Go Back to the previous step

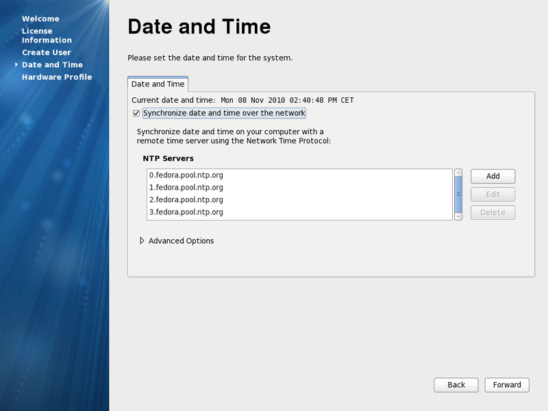(456, 385)
